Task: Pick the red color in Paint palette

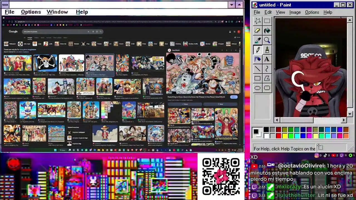Action: tap(279, 136)
